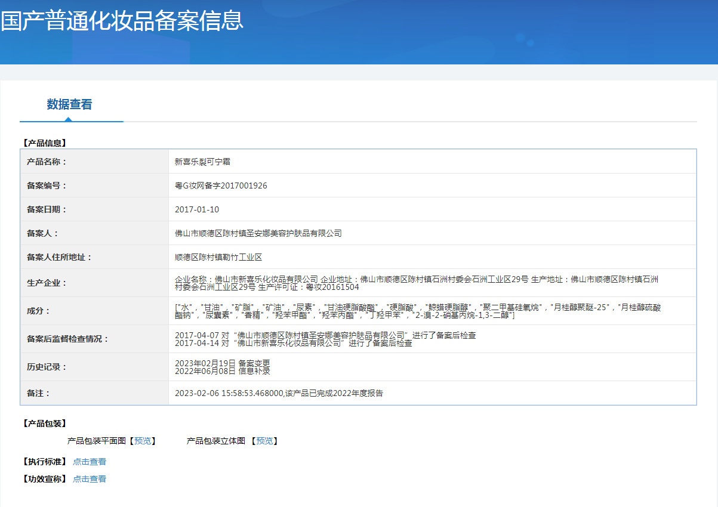Select the 生产企业 details text
This screenshot has height=507, width=718.
click(x=417, y=283)
